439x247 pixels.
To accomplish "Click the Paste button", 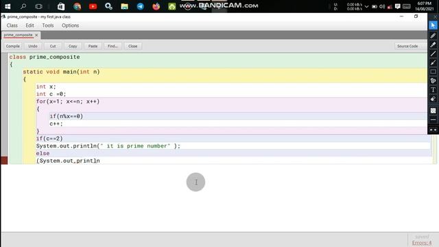I will point(93,46).
